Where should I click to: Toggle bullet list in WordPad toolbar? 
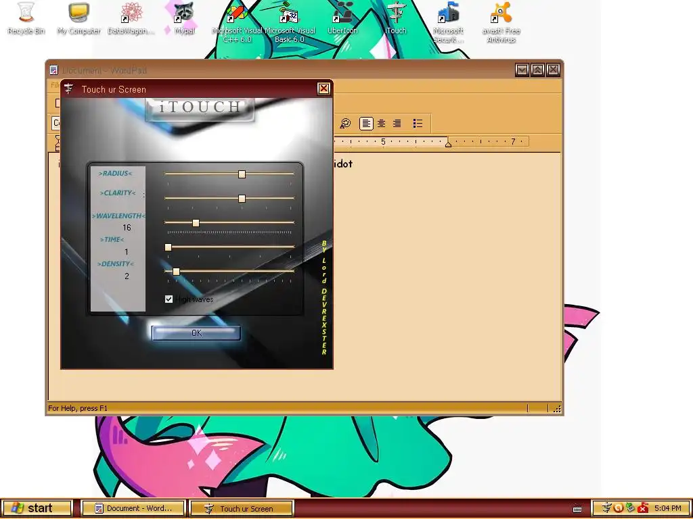click(x=418, y=124)
